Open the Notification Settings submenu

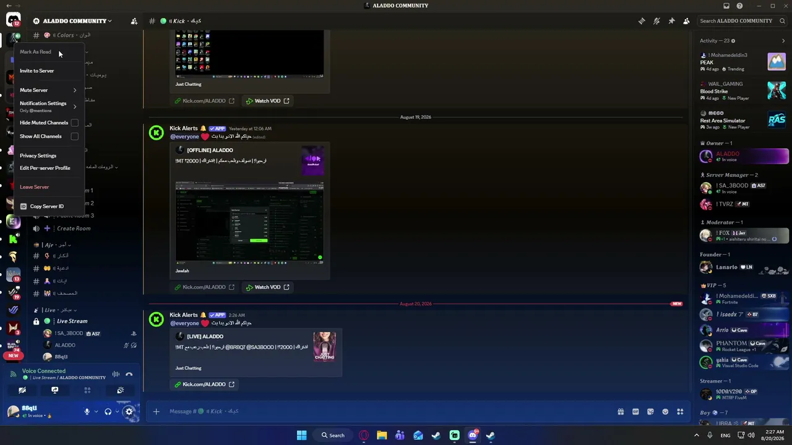(x=48, y=106)
